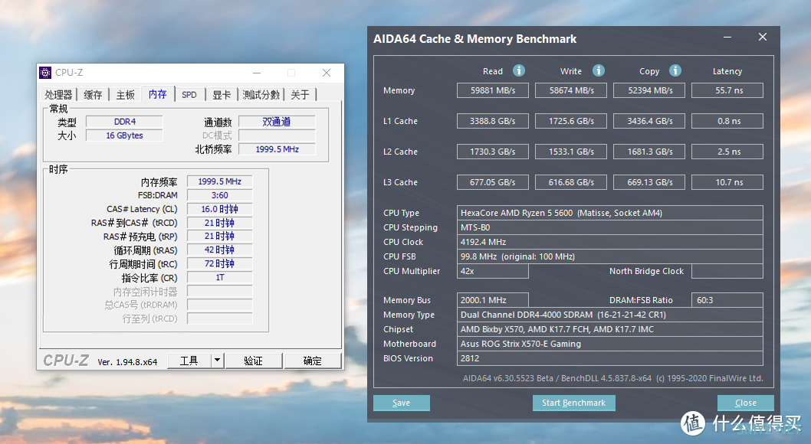Image resolution: width=811 pixels, height=444 pixels.
Task: Open the 关于 tab in CPU-Z
Action: pyautogui.click(x=300, y=94)
